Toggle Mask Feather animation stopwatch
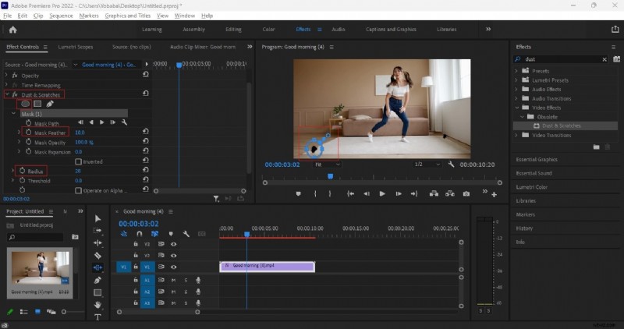Image resolution: width=624 pixels, height=329 pixels. [29, 132]
